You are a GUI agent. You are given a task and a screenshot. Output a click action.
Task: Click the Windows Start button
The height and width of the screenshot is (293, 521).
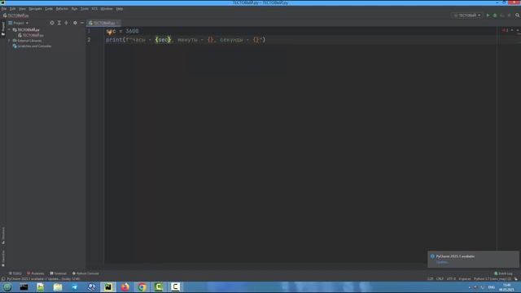click(x=7, y=287)
